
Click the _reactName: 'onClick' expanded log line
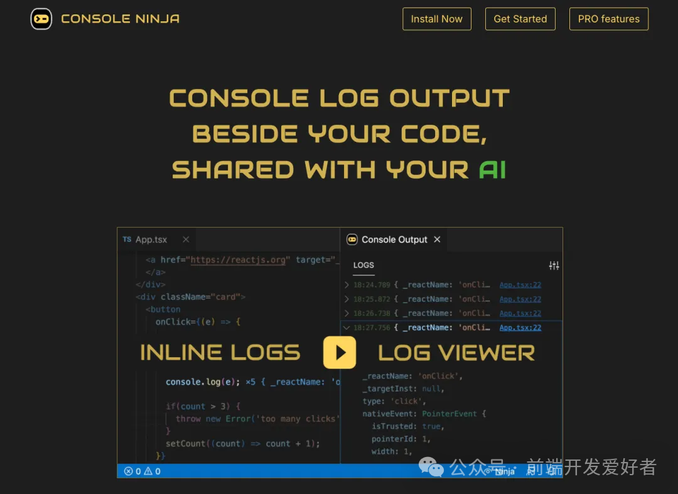coord(412,376)
